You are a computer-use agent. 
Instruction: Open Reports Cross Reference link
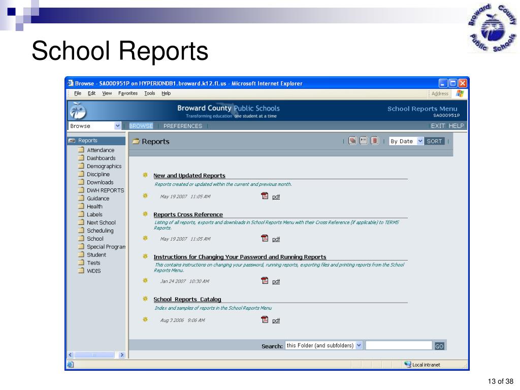coord(188,215)
